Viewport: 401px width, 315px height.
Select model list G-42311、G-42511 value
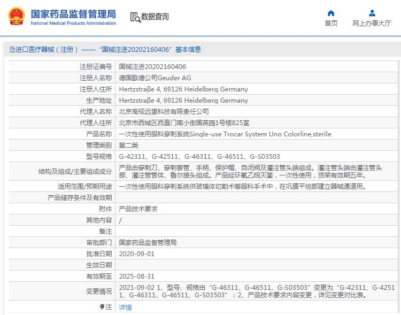pos(199,157)
